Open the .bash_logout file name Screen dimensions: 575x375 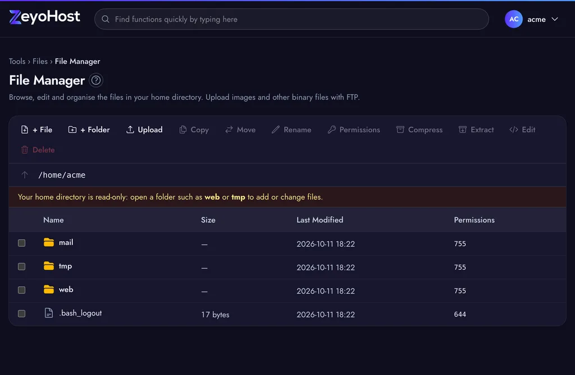point(80,313)
